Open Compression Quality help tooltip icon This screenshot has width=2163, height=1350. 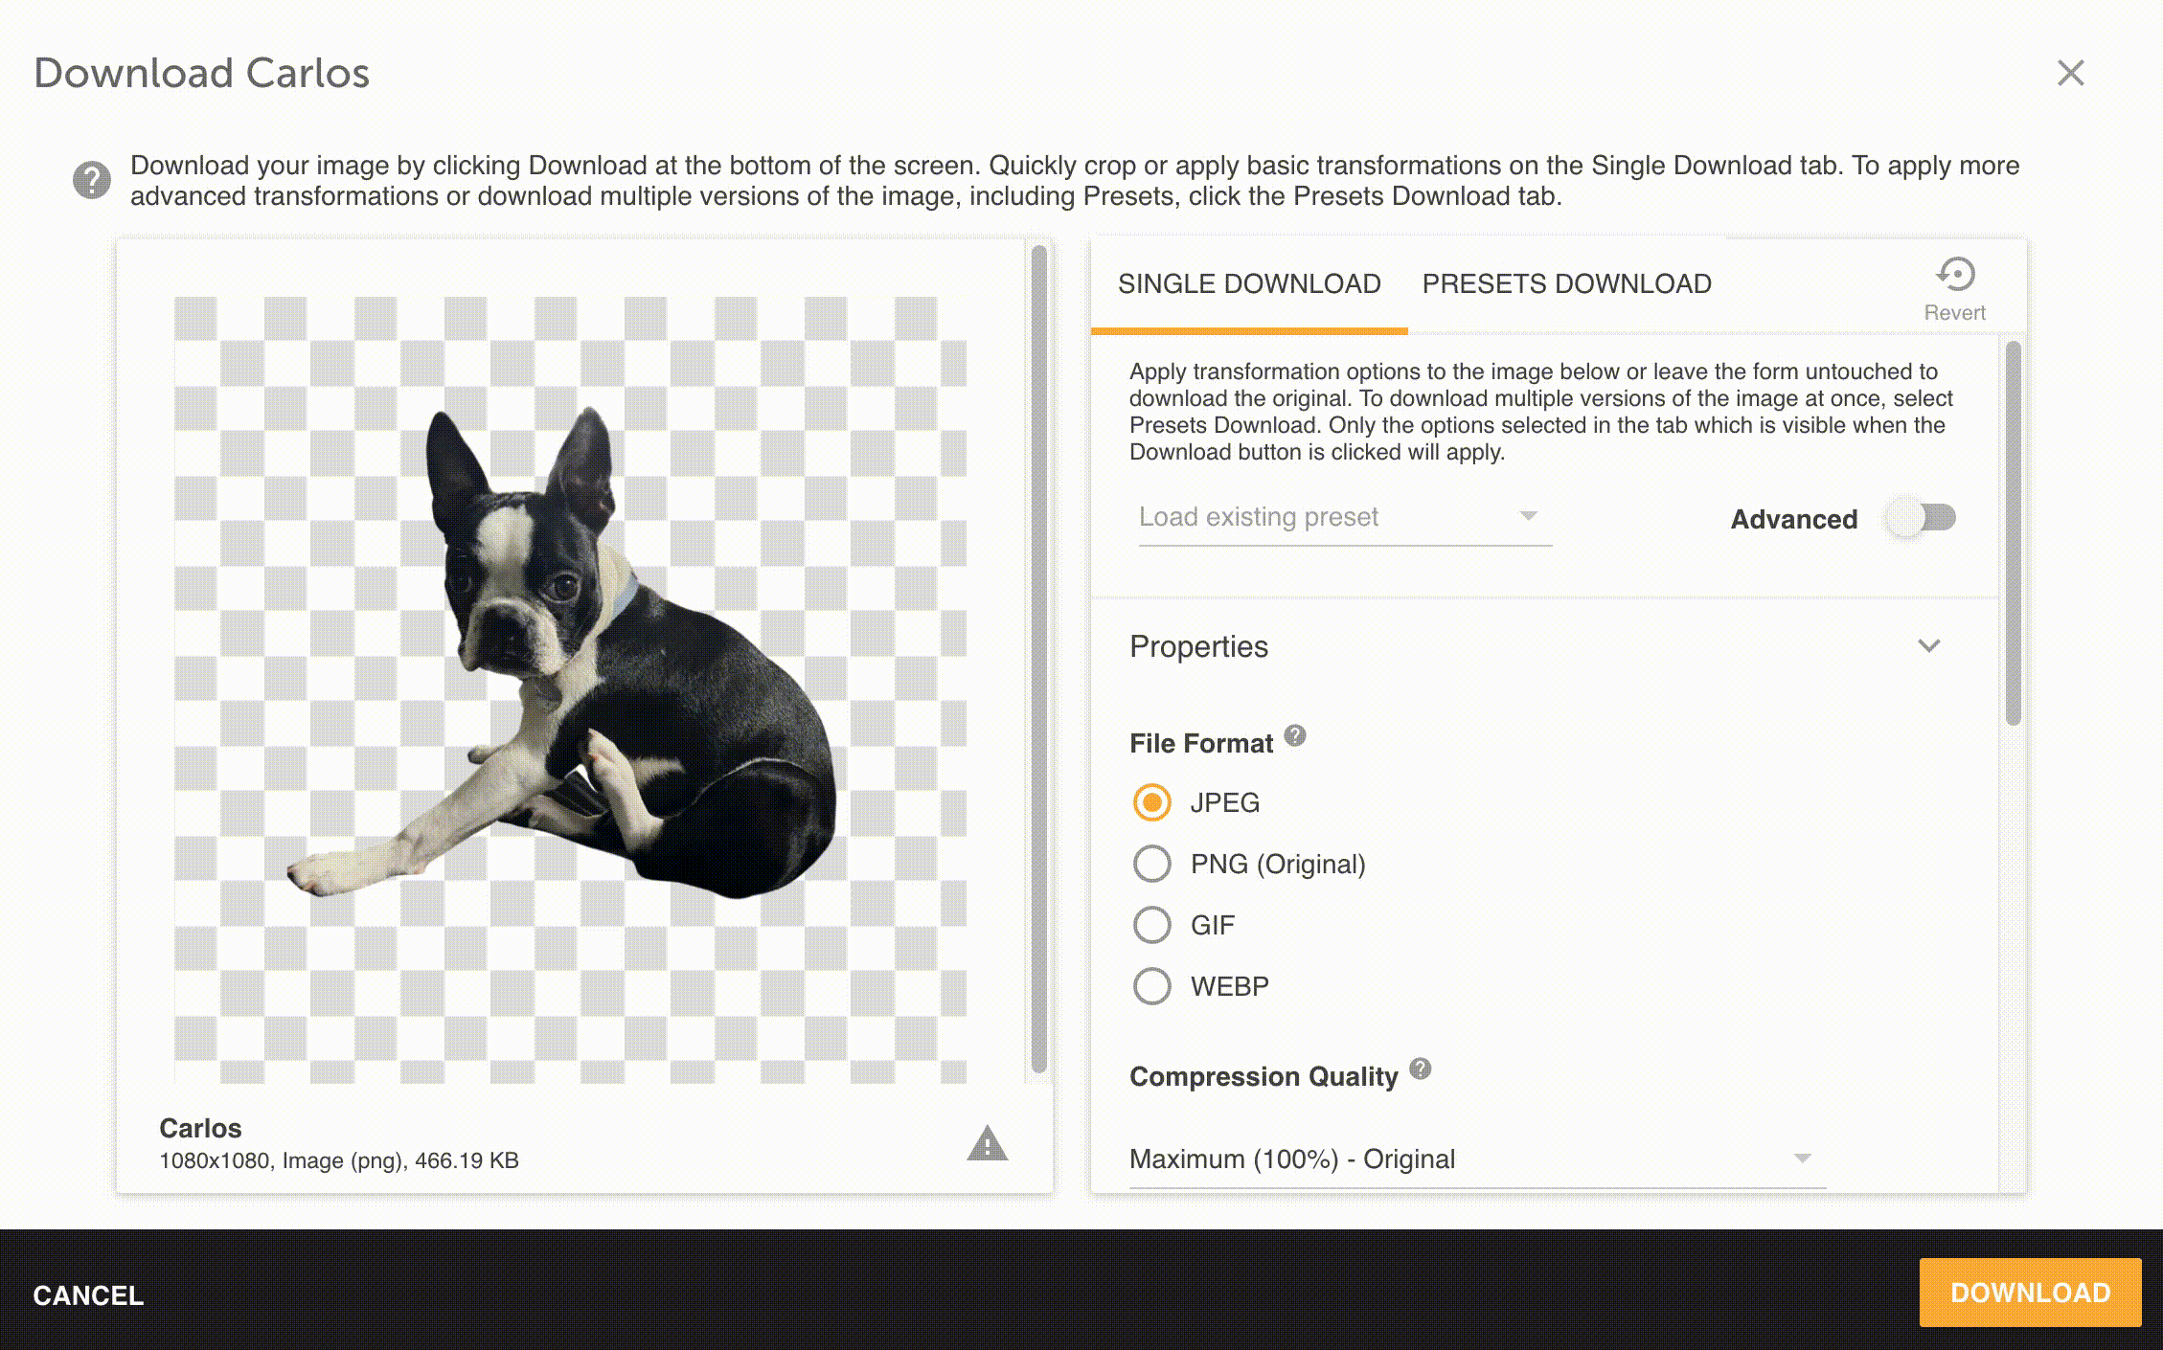(x=1421, y=1069)
